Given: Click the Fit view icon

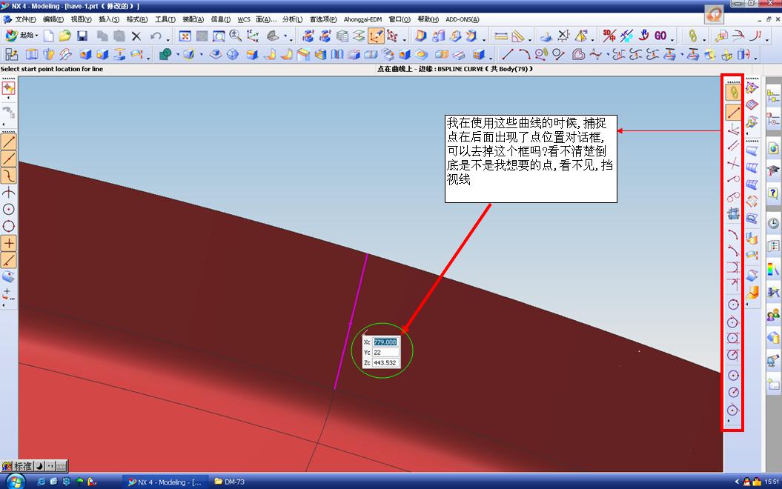Looking at the screenshot, I should (x=185, y=36).
